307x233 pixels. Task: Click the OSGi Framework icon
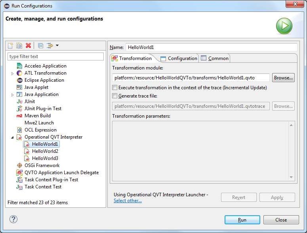click(19, 165)
